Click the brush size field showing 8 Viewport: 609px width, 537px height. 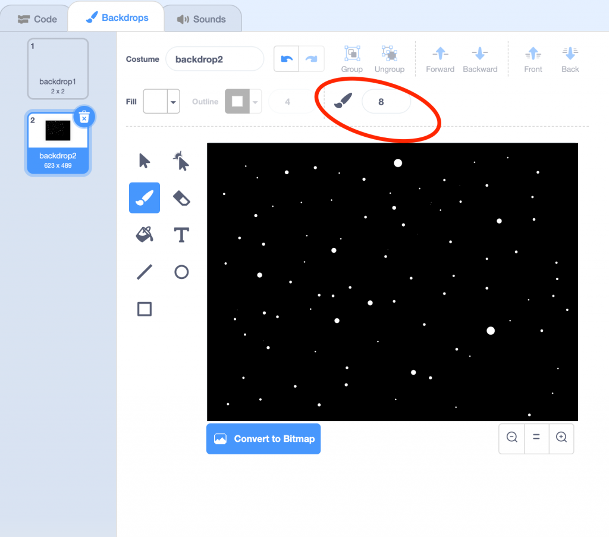[386, 102]
